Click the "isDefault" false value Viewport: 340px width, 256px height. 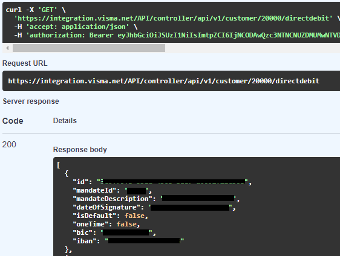[134, 216]
